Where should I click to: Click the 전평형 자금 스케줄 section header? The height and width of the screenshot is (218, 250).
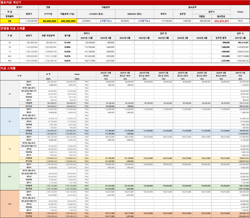125,29
